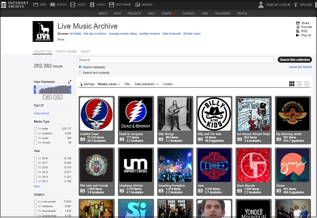Check the Live concert subject box
The width and height of the screenshot is (317, 218).
[x=35, y=202]
